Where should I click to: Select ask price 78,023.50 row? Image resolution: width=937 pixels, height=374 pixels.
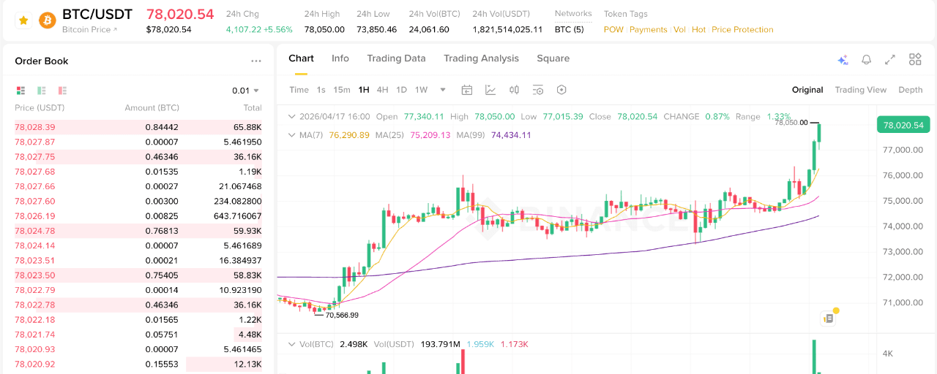(x=138, y=275)
